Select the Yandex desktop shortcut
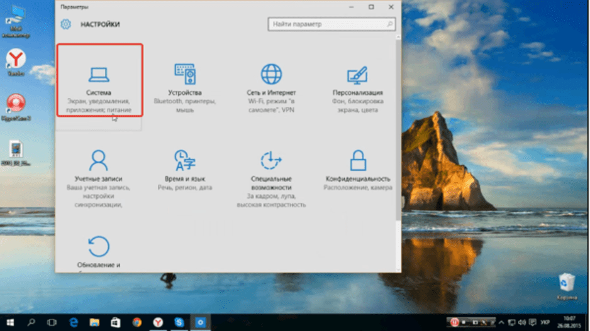Screen dimensions: 590x331 [x=16, y=62]
